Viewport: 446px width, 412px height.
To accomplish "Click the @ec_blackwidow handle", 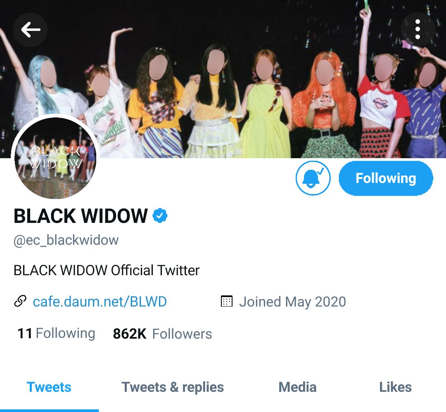I will coord(66,240).
